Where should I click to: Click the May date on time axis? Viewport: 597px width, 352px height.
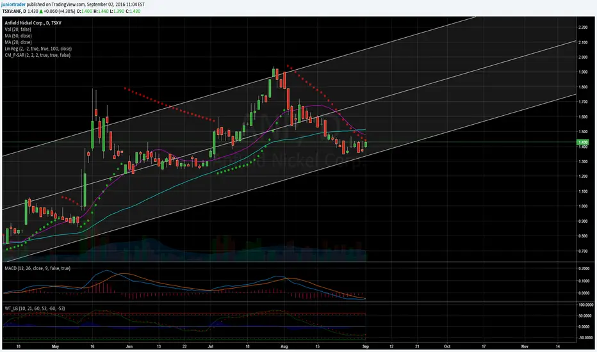(x=55, y=347)
